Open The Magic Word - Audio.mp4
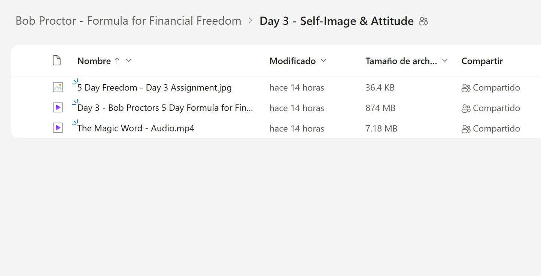541x276 pixels. point(136,128)
